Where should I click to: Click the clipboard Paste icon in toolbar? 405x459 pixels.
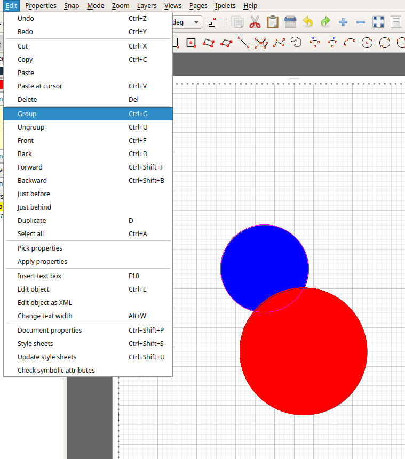click(x=273, y=22)
